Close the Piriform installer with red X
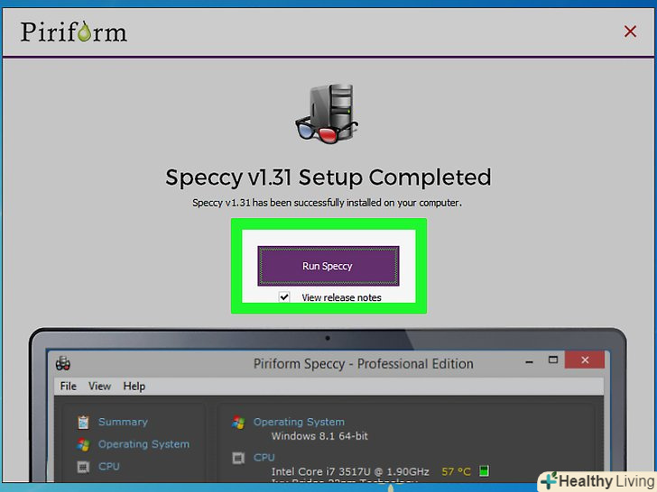This screenshot has width=657, height=492. pos(630,32)
